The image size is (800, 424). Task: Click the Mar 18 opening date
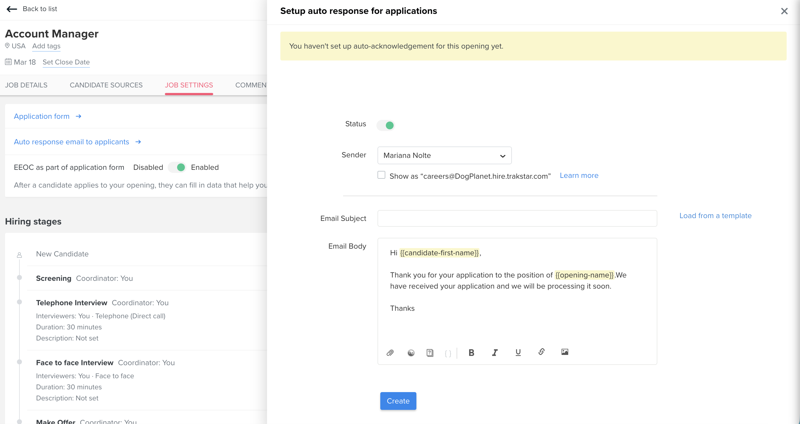[25, 62]
